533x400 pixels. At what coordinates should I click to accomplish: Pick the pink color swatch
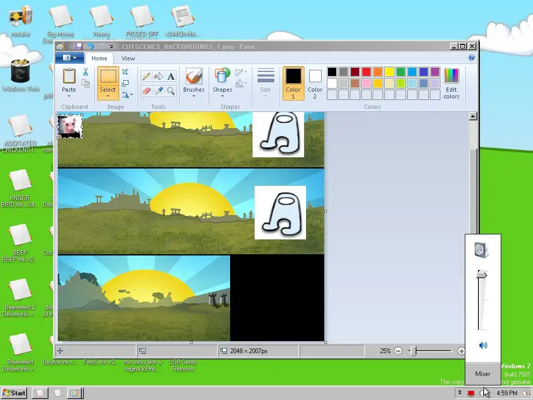click(x=366, y=83)
